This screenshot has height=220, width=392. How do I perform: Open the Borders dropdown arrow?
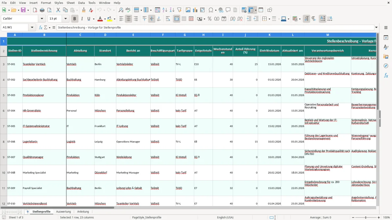(269, 19)
